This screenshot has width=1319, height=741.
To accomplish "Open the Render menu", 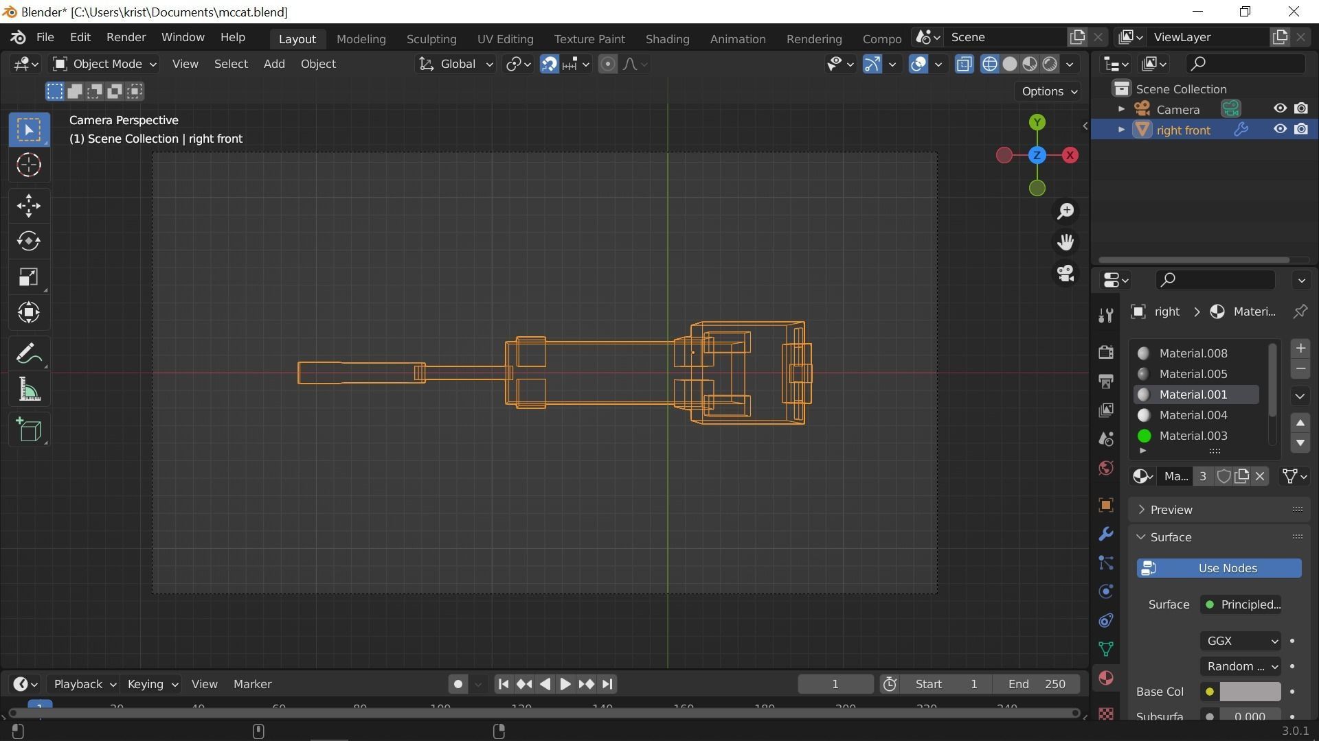I will pos(126,37).
